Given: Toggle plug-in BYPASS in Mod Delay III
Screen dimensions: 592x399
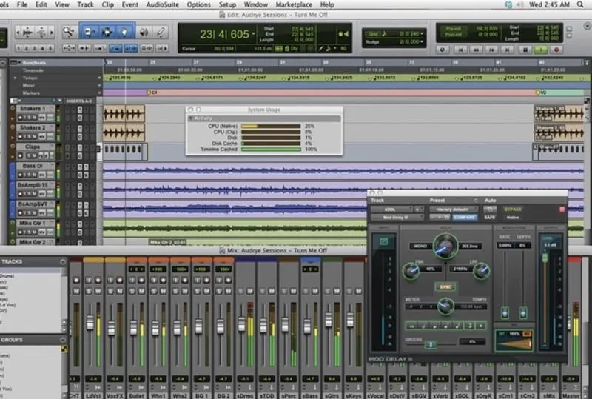Looking at the screenshot, I should (x=513, y=209).
